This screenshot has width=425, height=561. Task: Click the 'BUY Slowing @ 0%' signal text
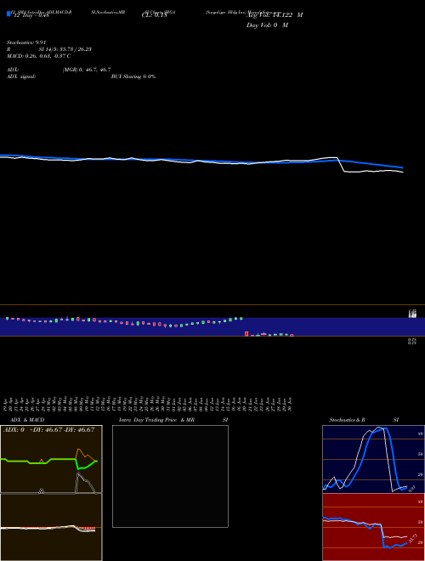[133, 76]
